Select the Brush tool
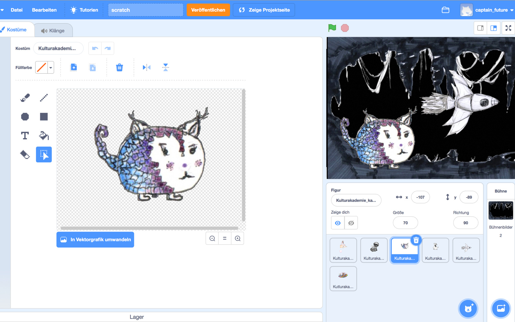The height and width of the screenshot is (322, 515). click(x=25, y=98)
